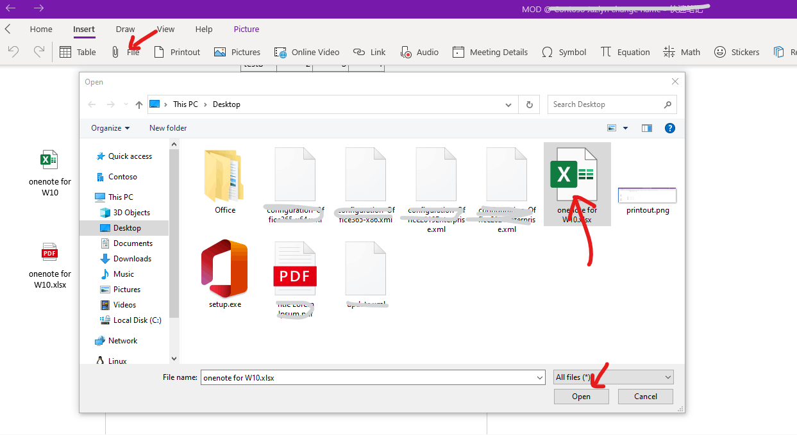
Task: Open Pictures insert option
Action: pos(237,52)
